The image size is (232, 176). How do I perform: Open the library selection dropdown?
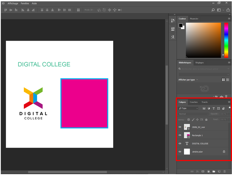204,74
